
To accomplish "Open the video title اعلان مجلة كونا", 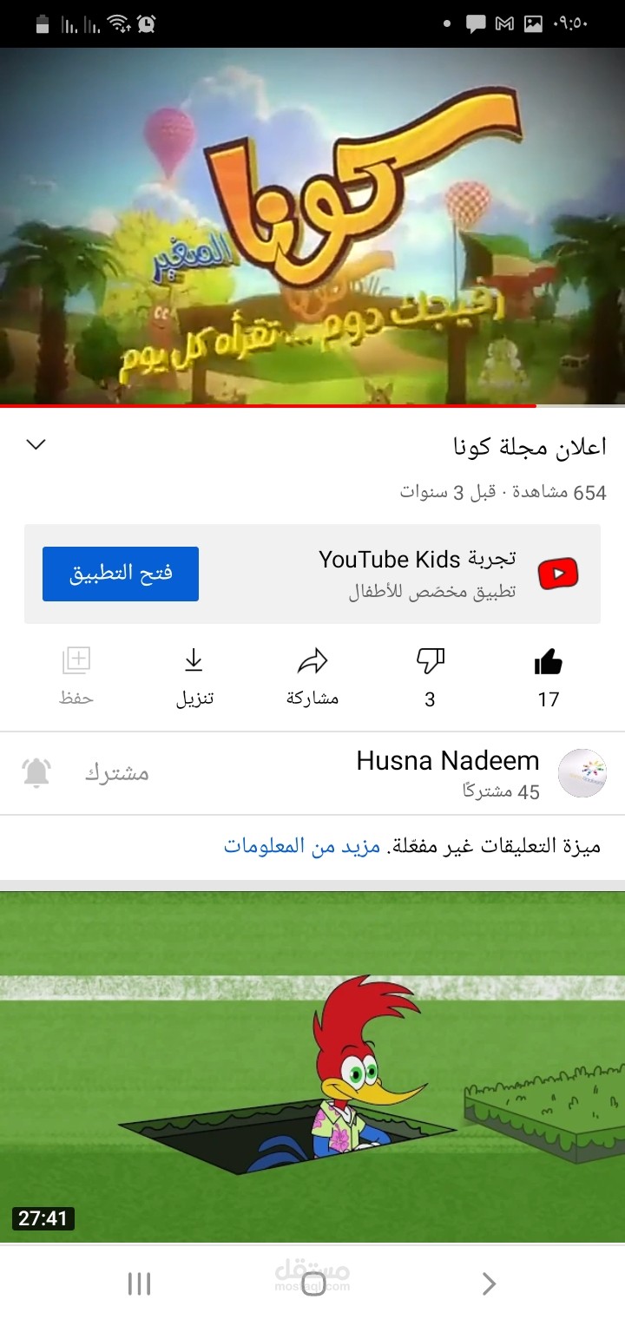I will pos(530,447).
